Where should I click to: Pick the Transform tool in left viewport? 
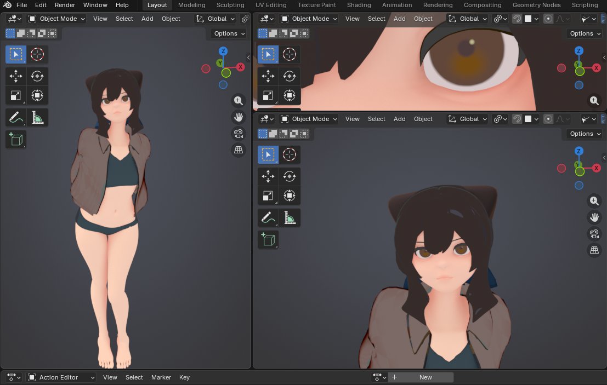coord(37,95)
